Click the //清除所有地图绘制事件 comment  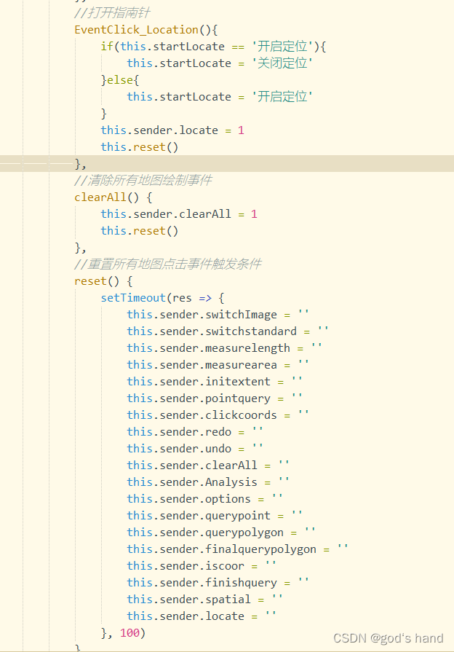coord(143,180)
